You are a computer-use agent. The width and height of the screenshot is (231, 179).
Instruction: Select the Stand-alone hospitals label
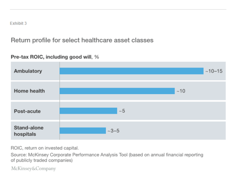28,130
